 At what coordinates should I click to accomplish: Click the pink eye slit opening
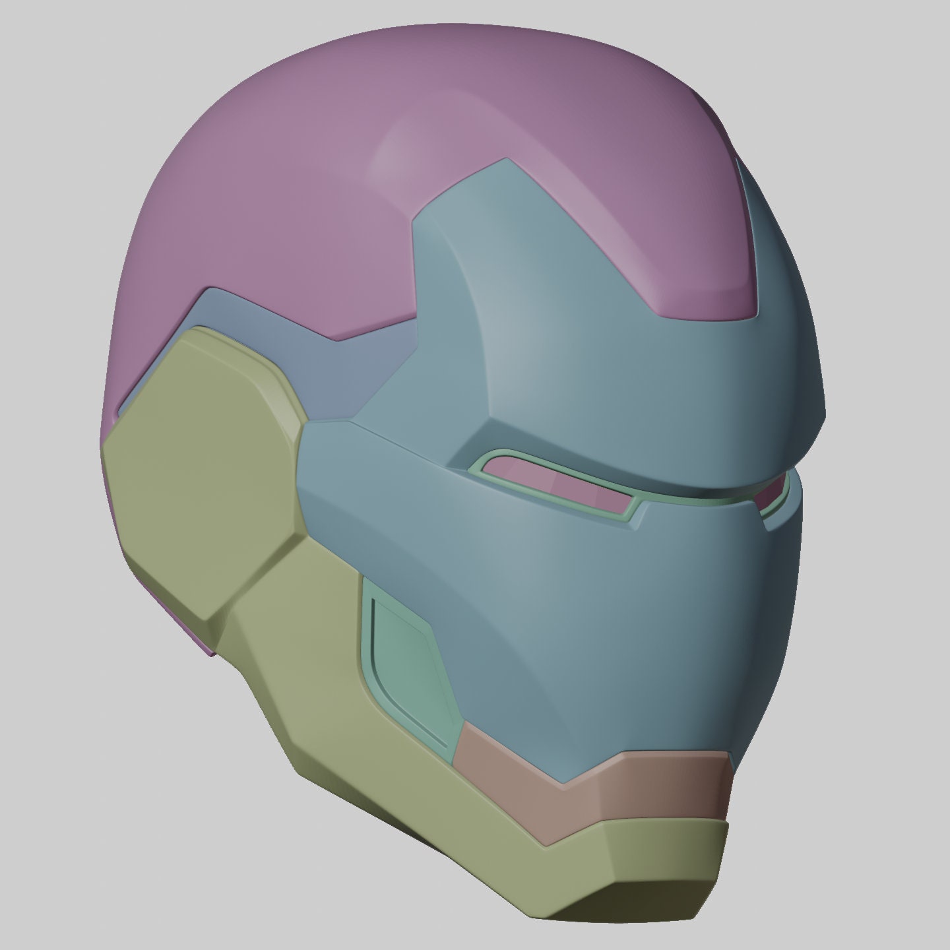point(557,487)
